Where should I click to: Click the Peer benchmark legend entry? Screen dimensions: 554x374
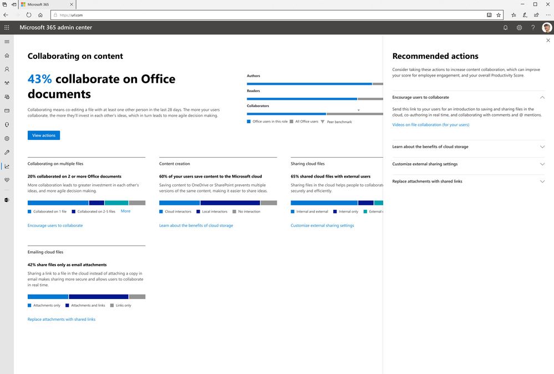pos(337,122)
